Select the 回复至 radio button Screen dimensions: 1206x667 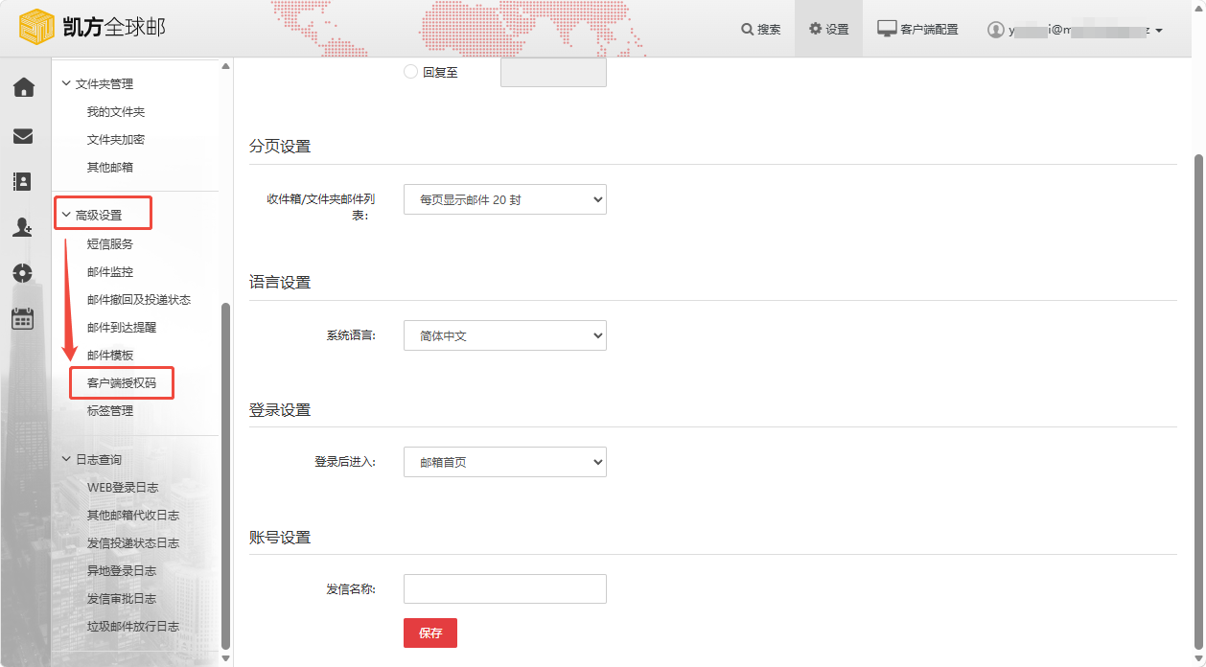pyautogui.click(x=411, y=72)
